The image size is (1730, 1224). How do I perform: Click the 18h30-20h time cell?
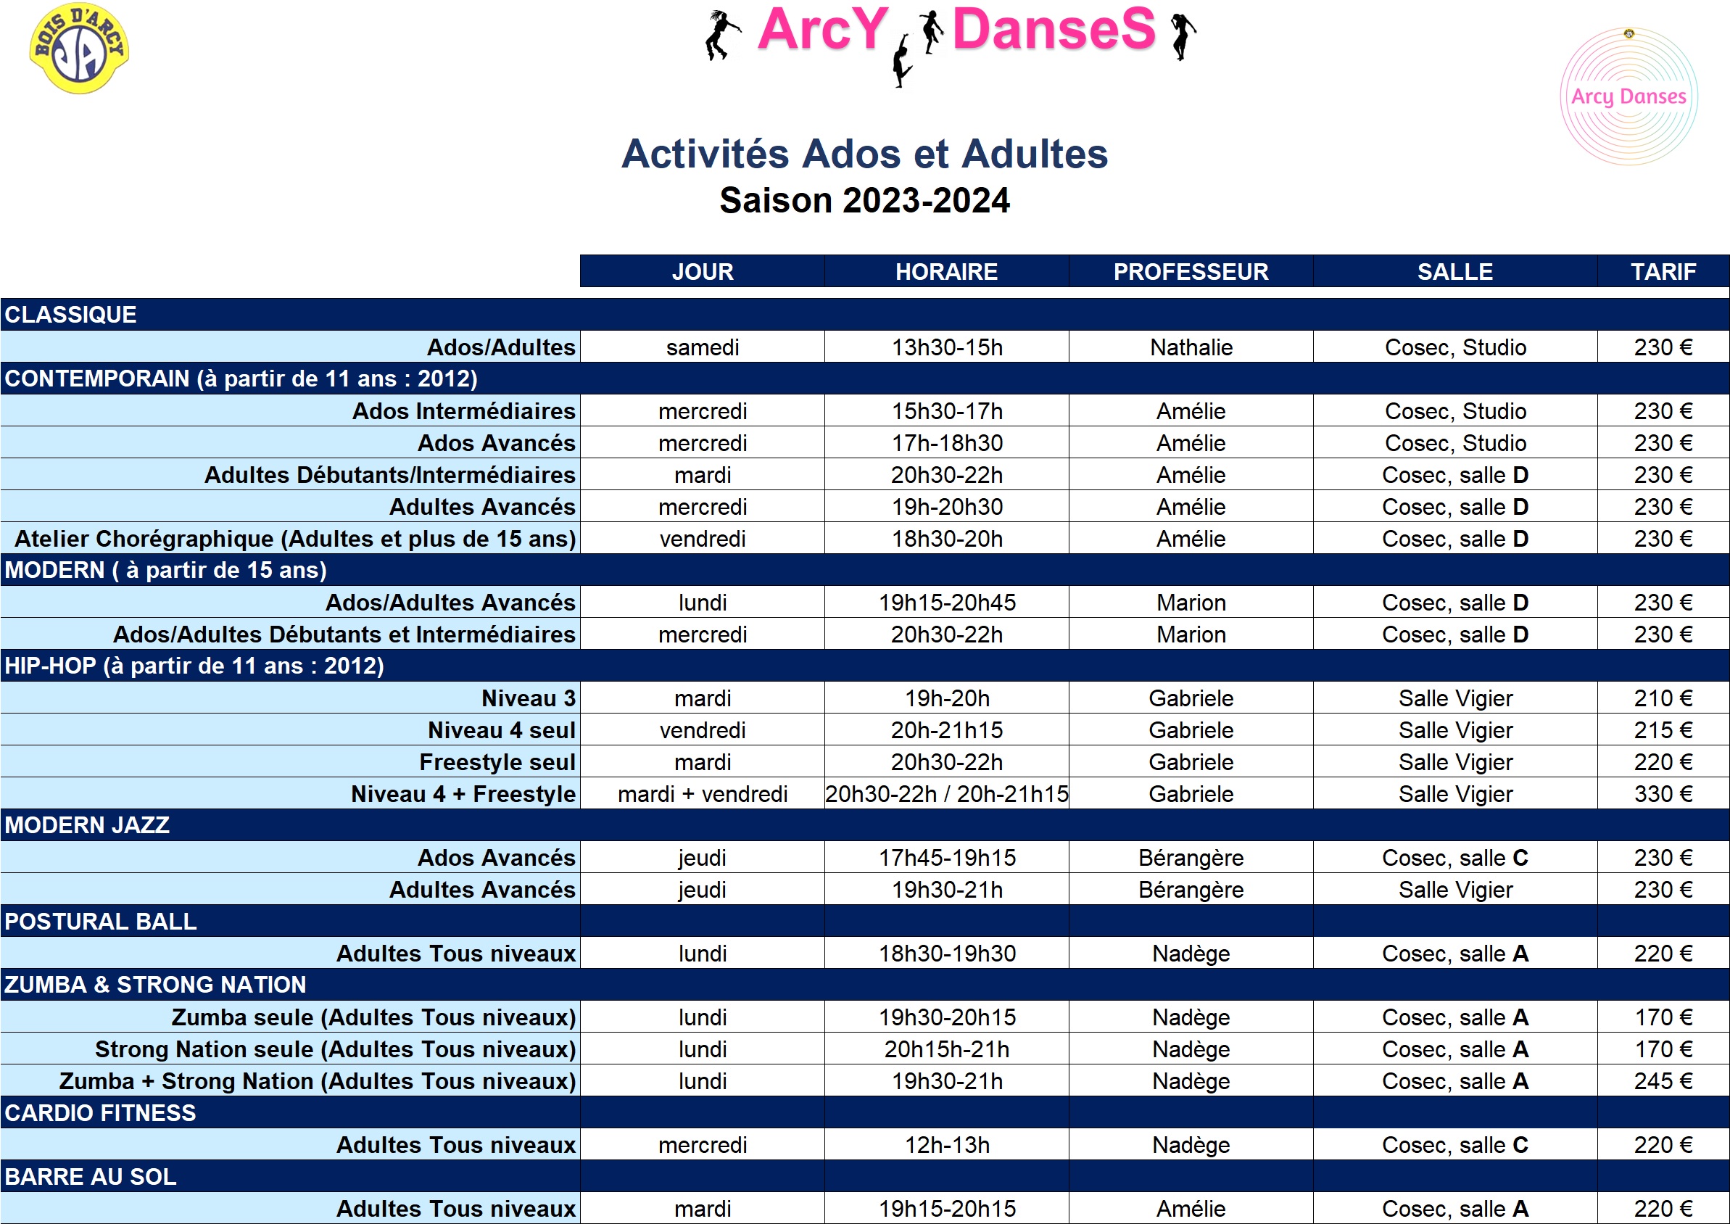pyautogui.click(x=946, y=538)
